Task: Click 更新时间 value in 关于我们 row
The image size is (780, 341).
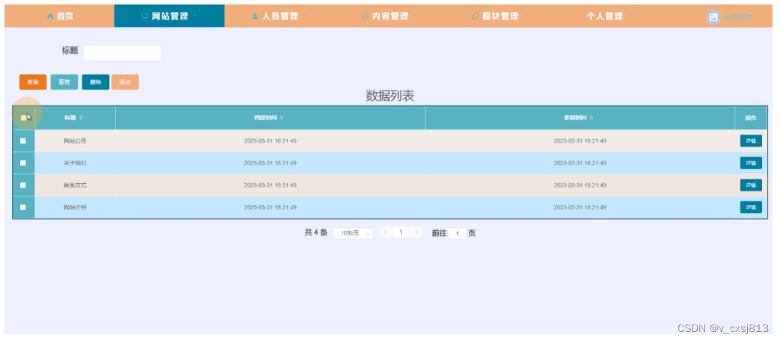Action: (580, 163)
